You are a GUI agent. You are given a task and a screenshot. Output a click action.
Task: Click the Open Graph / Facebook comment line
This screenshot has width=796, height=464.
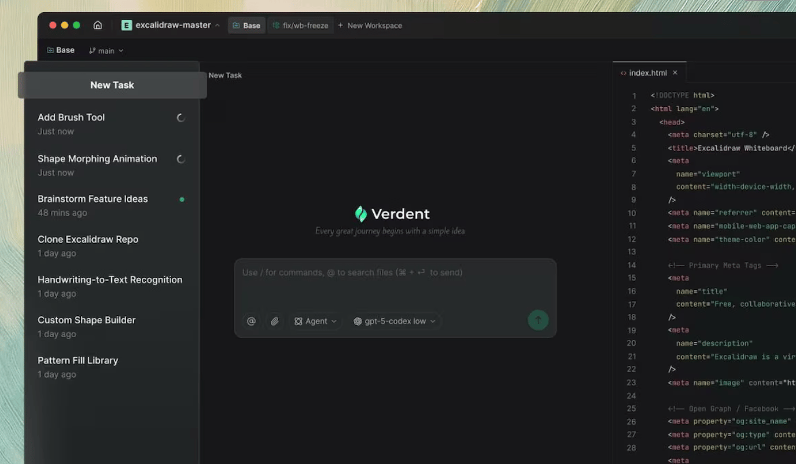coord(731,409)
